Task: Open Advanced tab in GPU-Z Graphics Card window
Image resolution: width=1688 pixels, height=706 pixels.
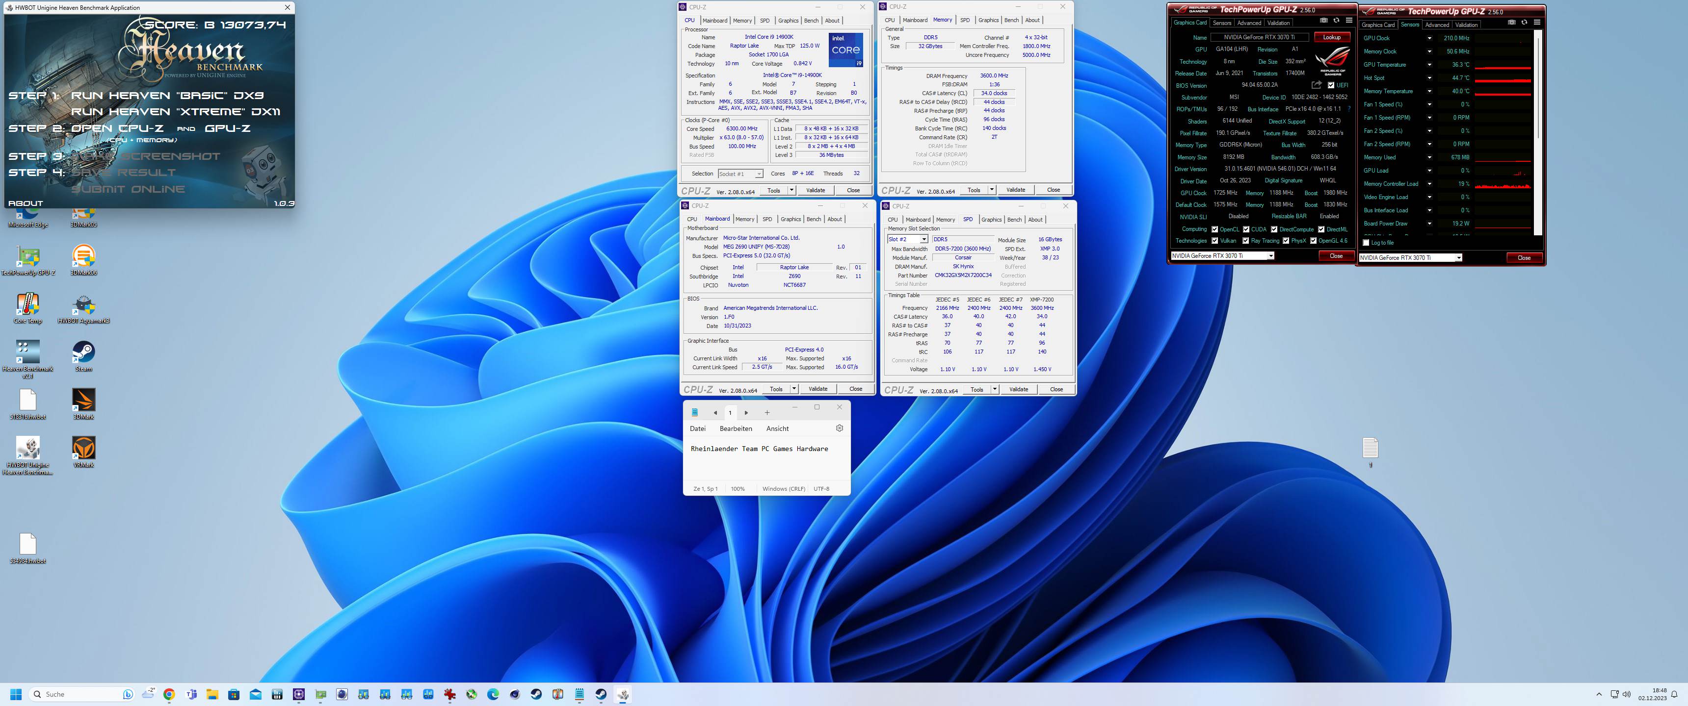Action: coord(1249,23)
